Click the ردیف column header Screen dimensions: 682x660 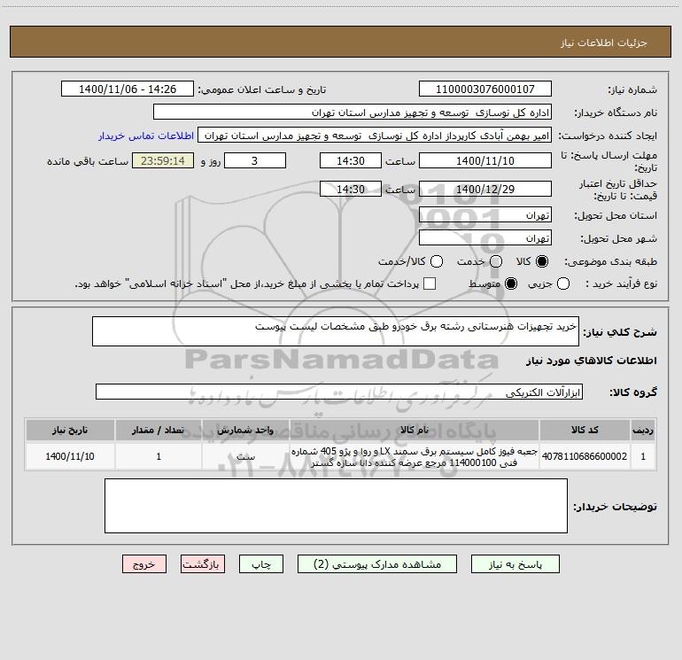[x=643, y=430]
